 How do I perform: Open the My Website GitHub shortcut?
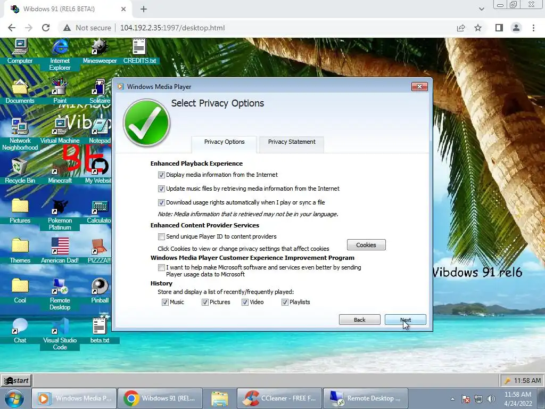coord(99,171)
